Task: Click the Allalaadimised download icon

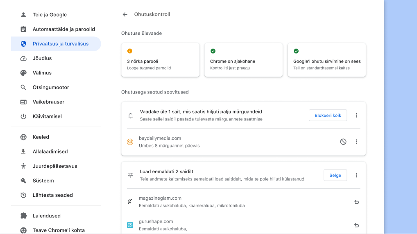Action: [x=23, y=152]
